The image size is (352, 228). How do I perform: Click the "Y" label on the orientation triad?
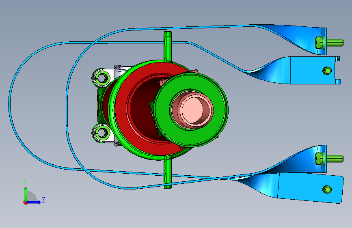(26, 182)
